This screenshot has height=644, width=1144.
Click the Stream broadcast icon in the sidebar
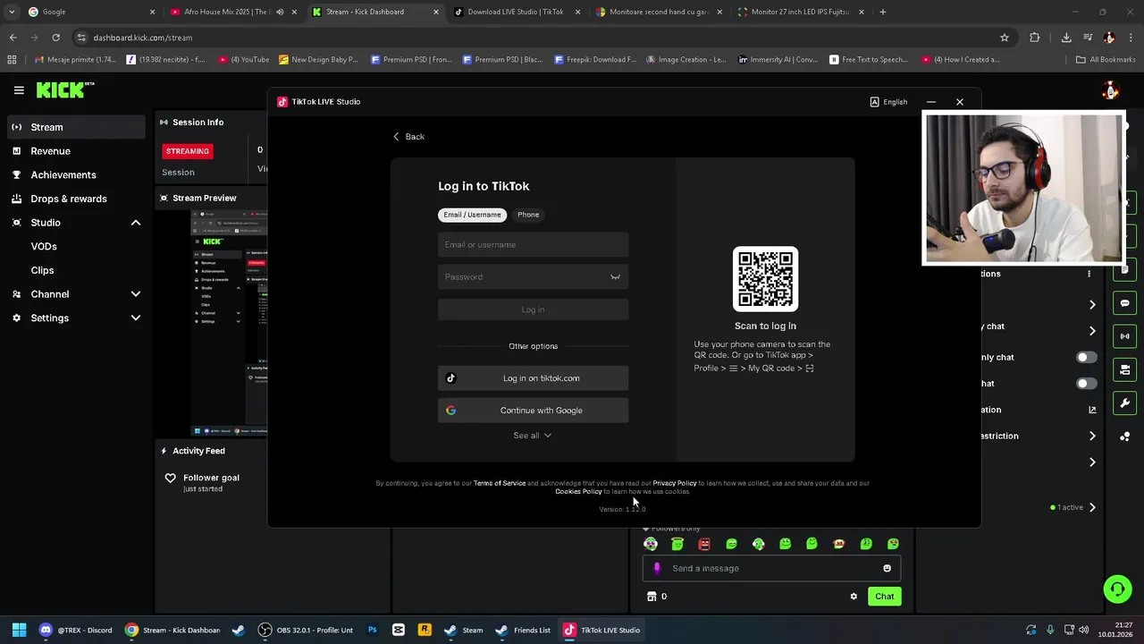(16, 127)
